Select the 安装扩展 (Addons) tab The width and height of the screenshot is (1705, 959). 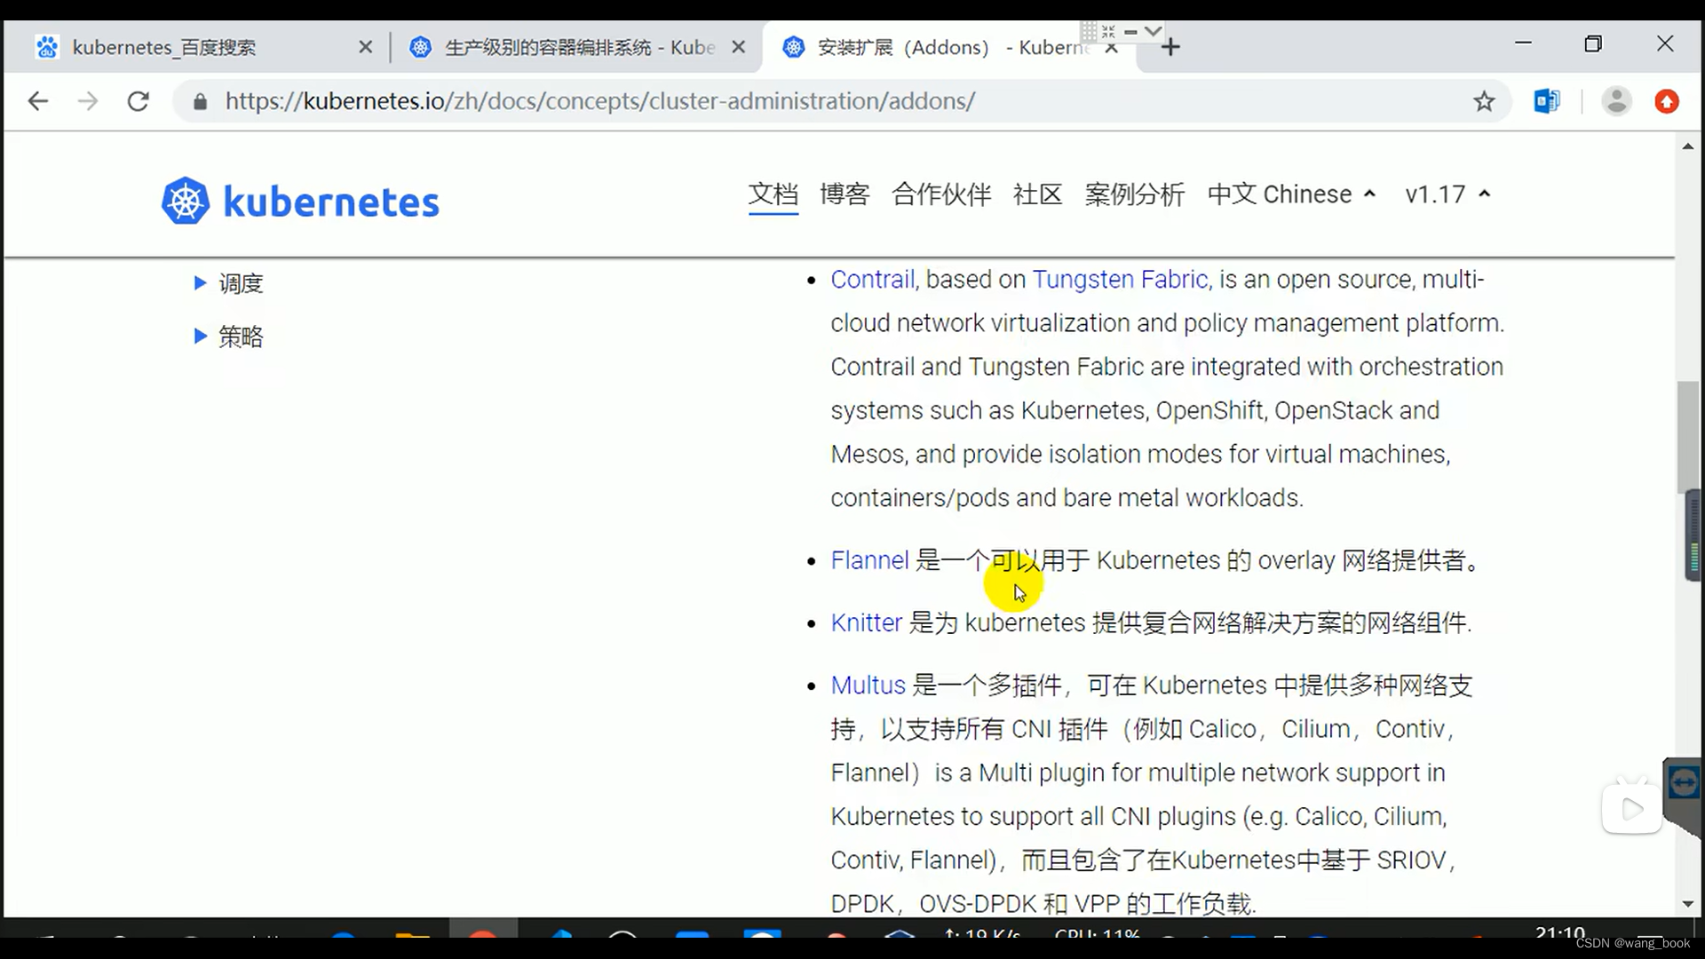pos(950,47)
